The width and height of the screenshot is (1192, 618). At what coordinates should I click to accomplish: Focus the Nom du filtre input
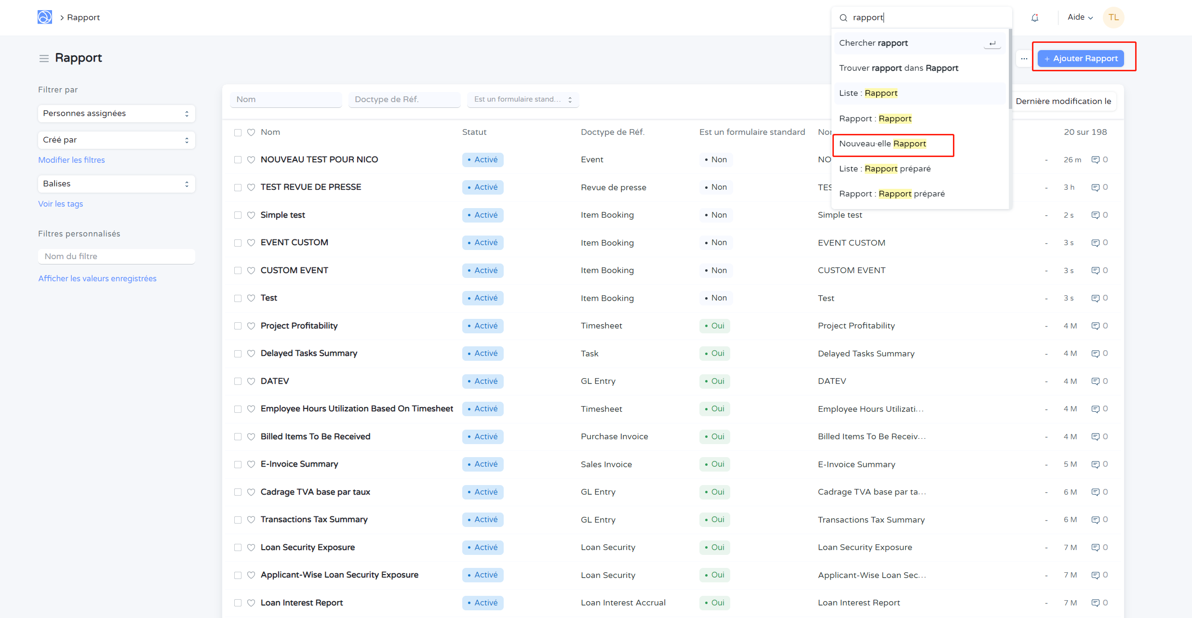click(x=116, y=256)
